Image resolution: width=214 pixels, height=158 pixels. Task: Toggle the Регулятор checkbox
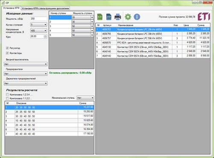(x=7, y=48)
